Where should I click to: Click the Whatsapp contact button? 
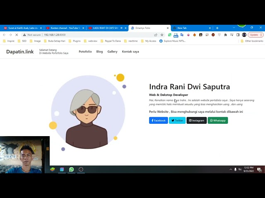218,120
